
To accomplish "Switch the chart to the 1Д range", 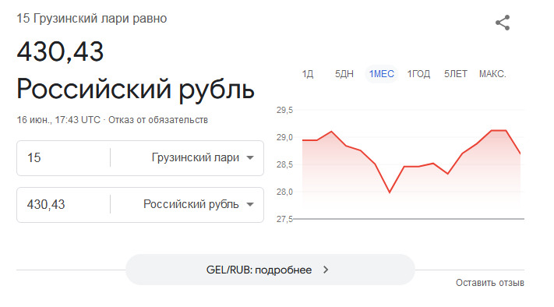I will coord(307,74).
